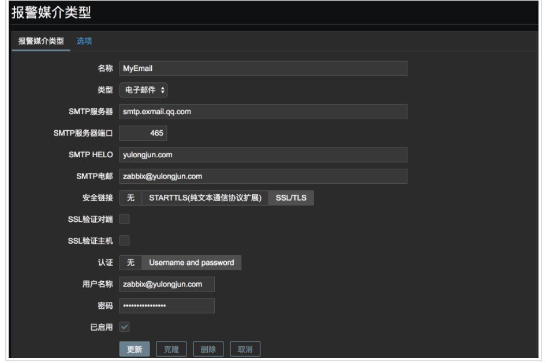Uncheck the 已启用 checkbox

coord(124,327)
